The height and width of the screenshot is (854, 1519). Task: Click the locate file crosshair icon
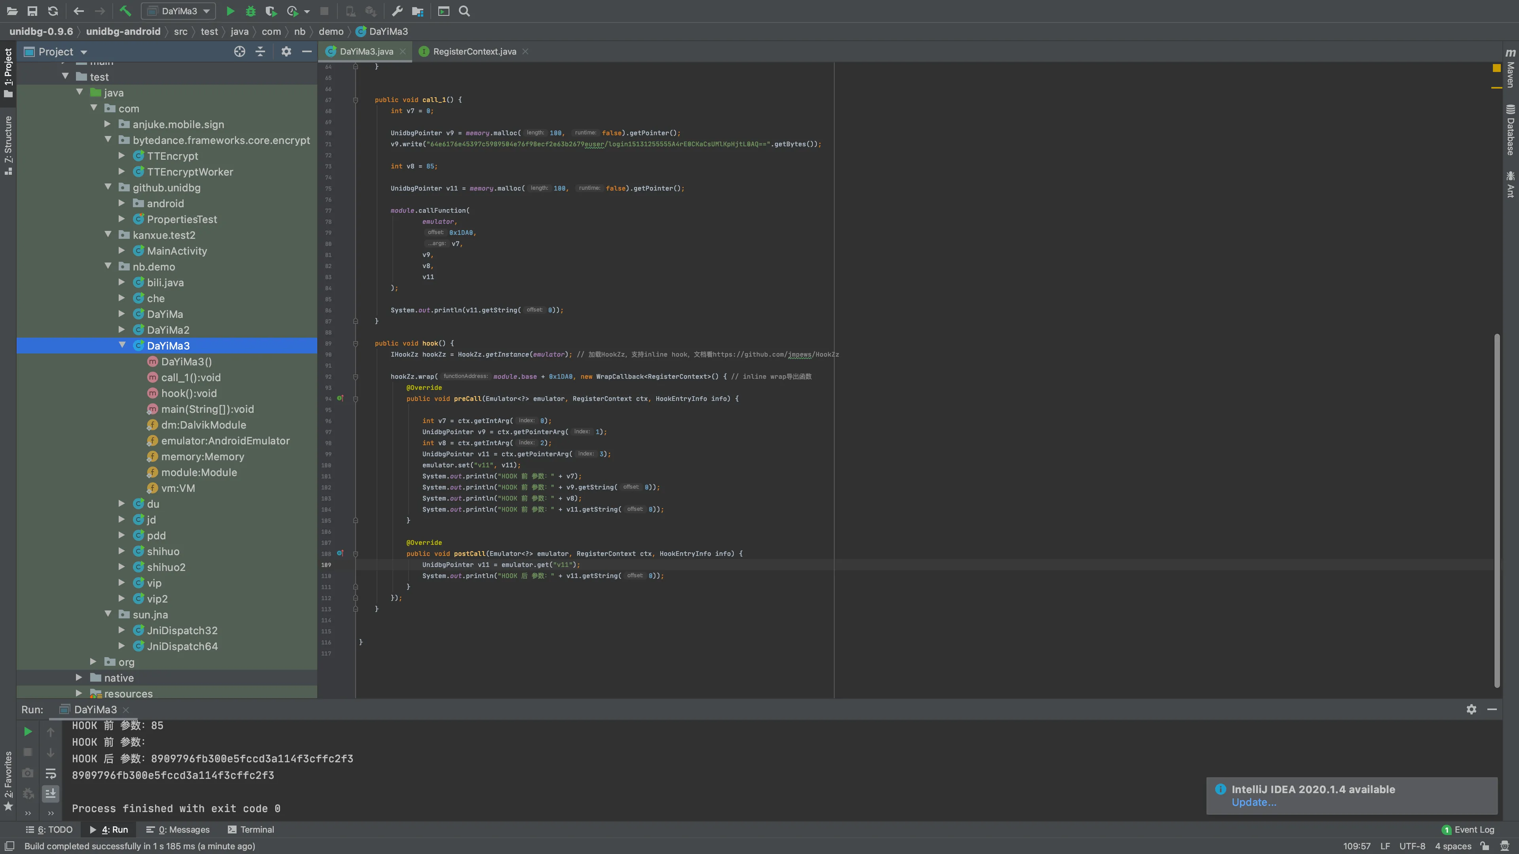coord(239,52)
